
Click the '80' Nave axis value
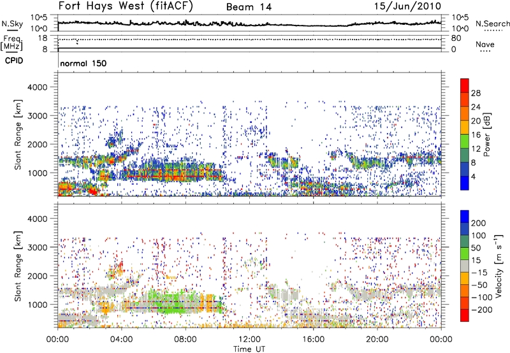click(x=456, y=38)
